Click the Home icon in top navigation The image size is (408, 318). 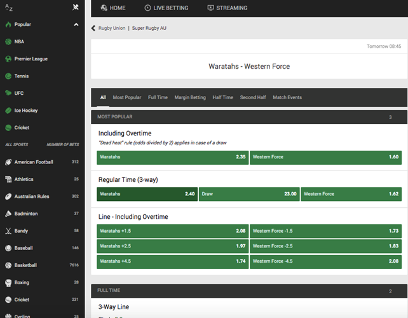pos(104,8)
